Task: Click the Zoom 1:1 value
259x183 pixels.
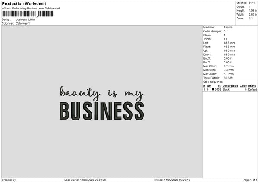Action: [x=250, y=18]
